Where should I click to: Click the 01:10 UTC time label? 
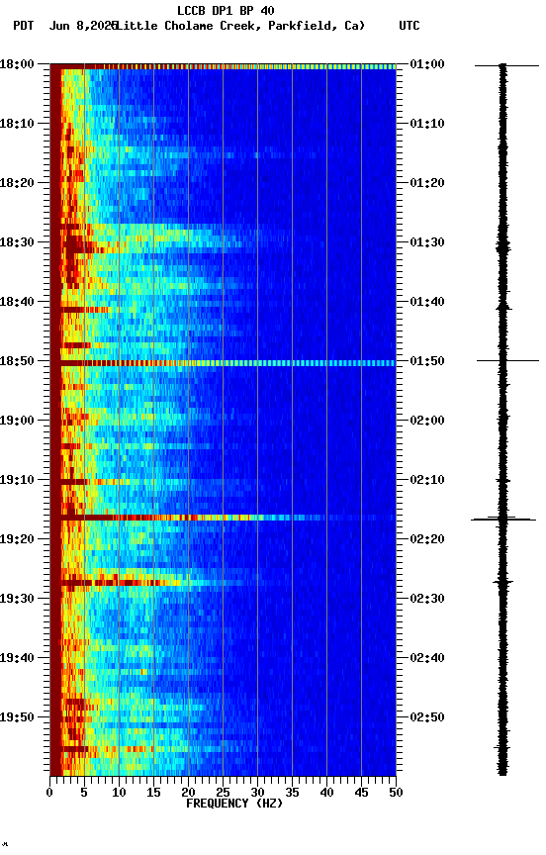(427, 124)
